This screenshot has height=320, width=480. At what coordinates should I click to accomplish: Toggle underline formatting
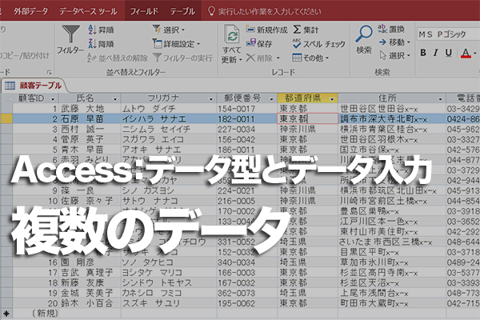tap(449, 53)
